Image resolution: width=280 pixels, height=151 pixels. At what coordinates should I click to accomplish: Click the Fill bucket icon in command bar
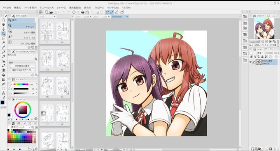click(x=82, y=12)
